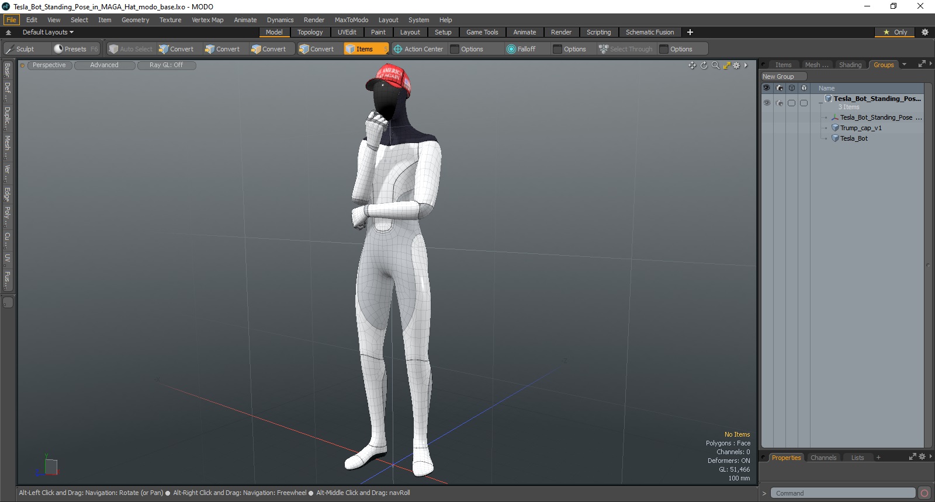This screenshot has width=935, height=502.
Task: Open viewport settings gear icon
Action: (736, 65)
